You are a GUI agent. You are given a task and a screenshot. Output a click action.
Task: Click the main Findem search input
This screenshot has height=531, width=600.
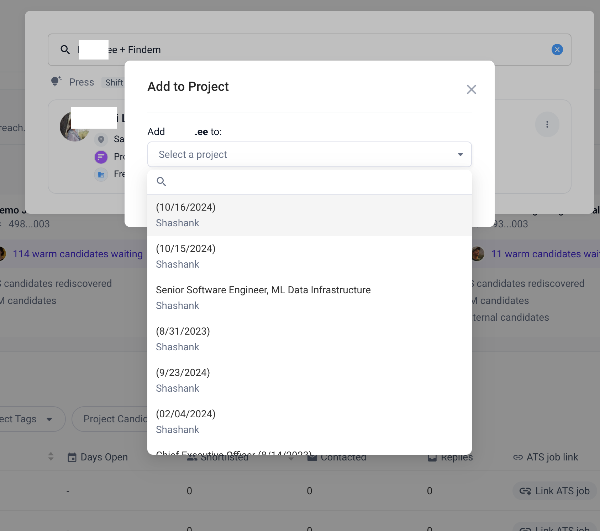tap(310, 50)
